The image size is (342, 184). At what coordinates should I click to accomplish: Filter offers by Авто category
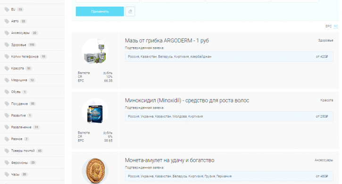(15, 21)
